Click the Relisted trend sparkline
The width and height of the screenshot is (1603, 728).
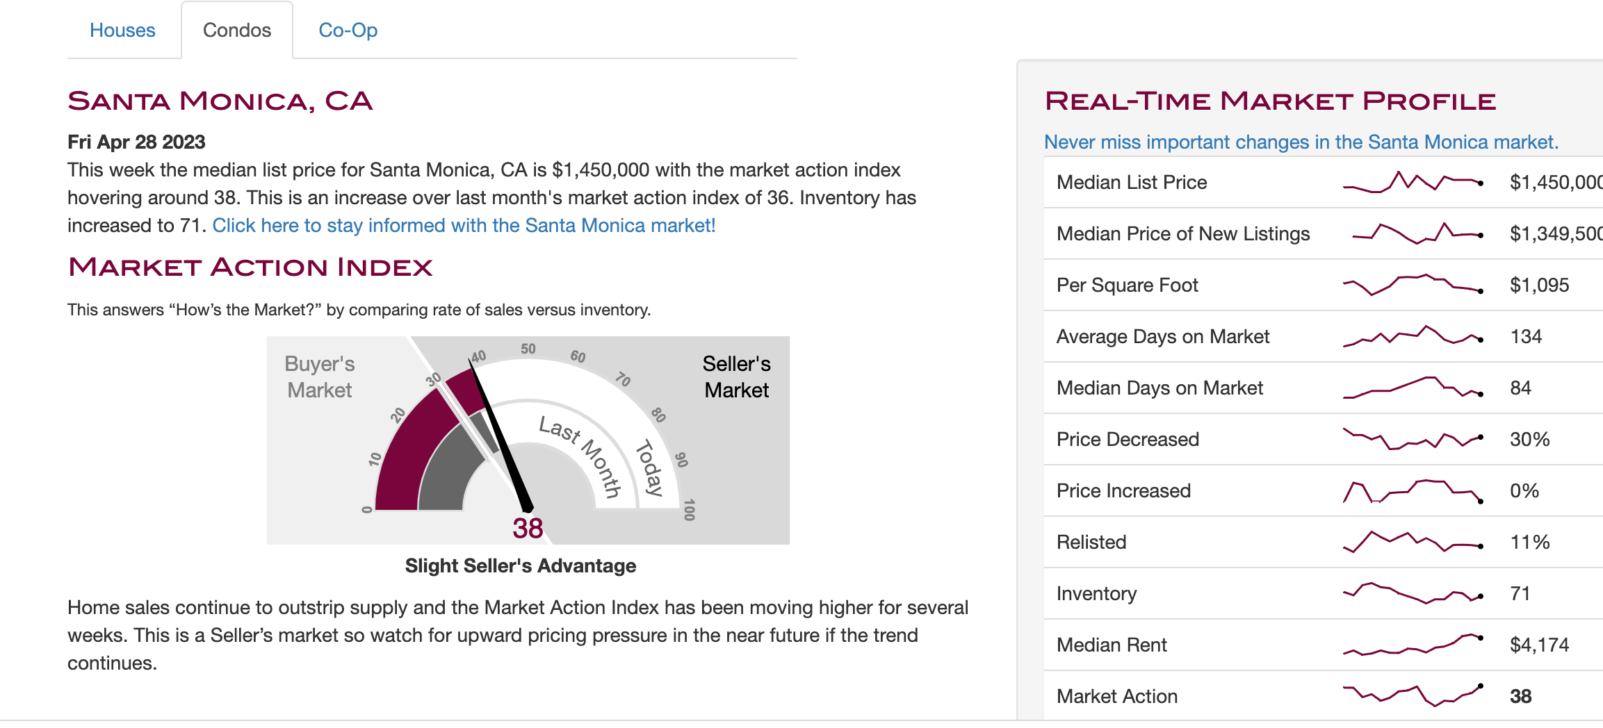click(x=1413, y=542)
